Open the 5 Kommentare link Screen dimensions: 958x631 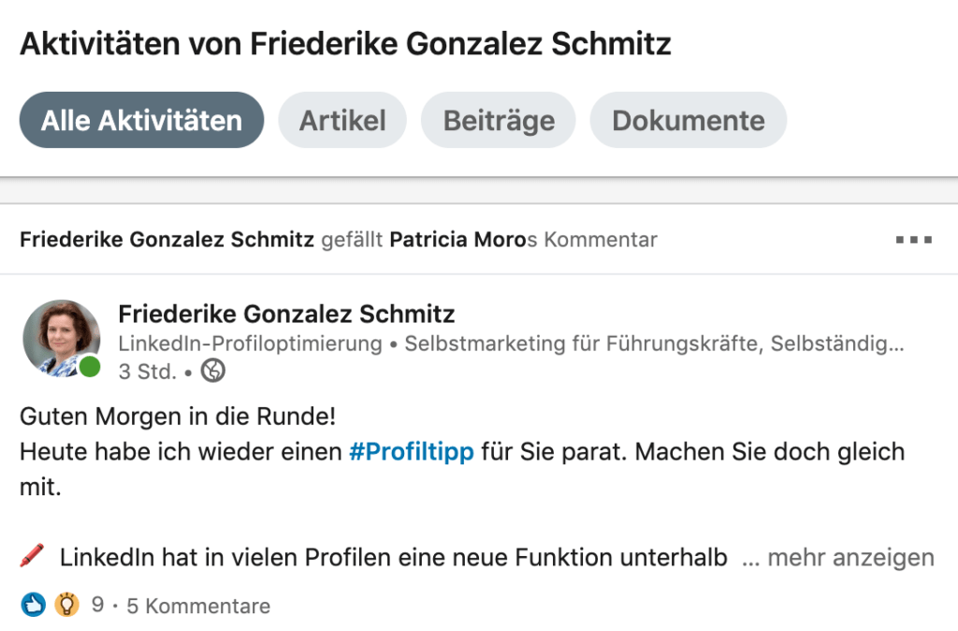tap(198, 606)
